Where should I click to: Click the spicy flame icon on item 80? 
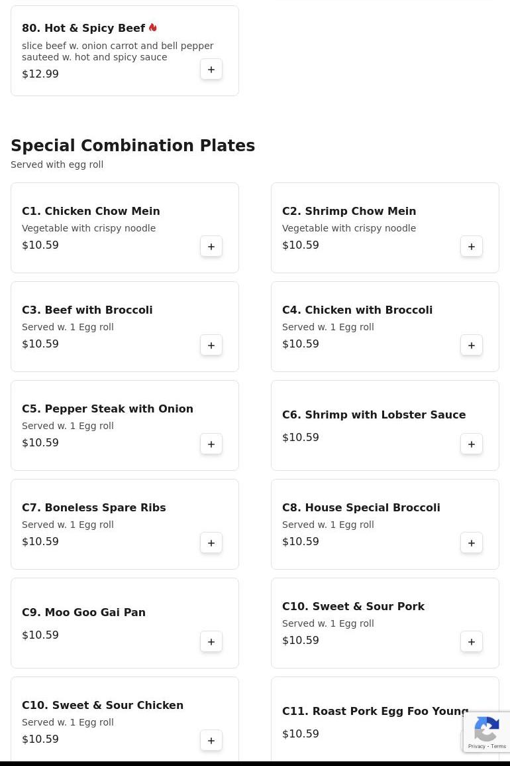(153, 28)
